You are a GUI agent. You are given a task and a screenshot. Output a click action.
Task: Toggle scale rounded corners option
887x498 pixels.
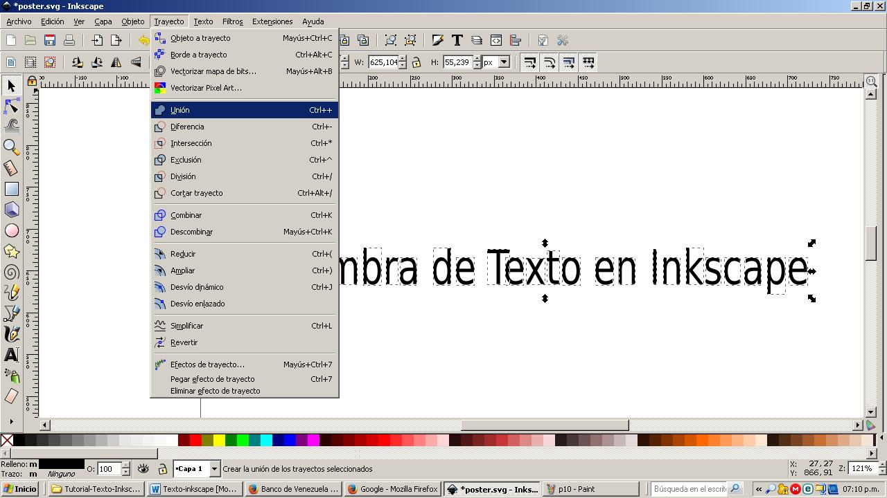(549, 62)
